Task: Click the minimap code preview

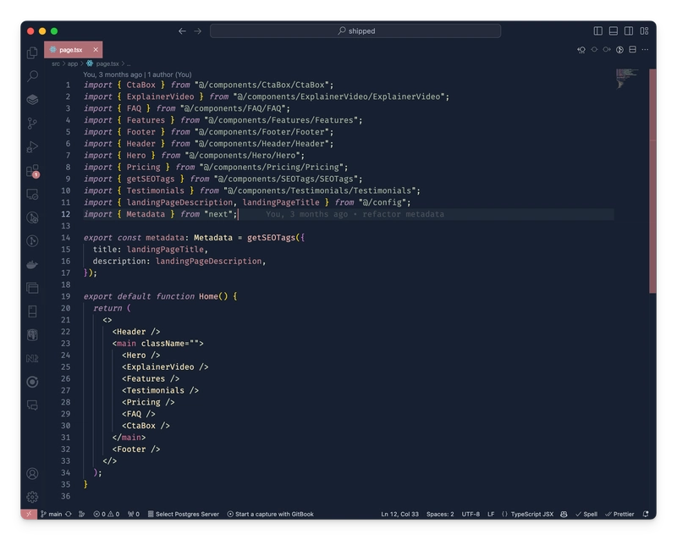Action: 627,78
